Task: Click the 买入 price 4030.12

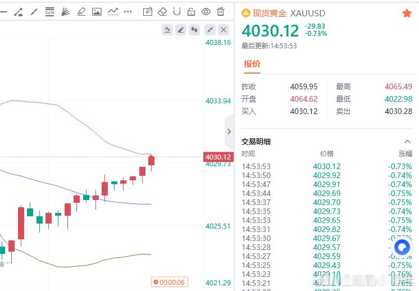Action: (304, 111)
